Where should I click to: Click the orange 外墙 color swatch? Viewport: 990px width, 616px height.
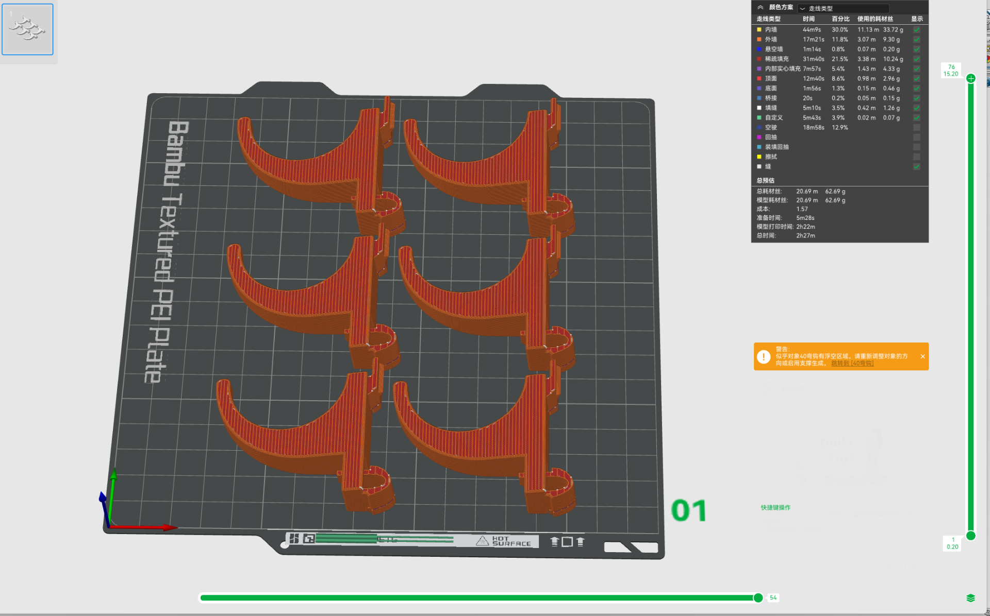[759, 40]
